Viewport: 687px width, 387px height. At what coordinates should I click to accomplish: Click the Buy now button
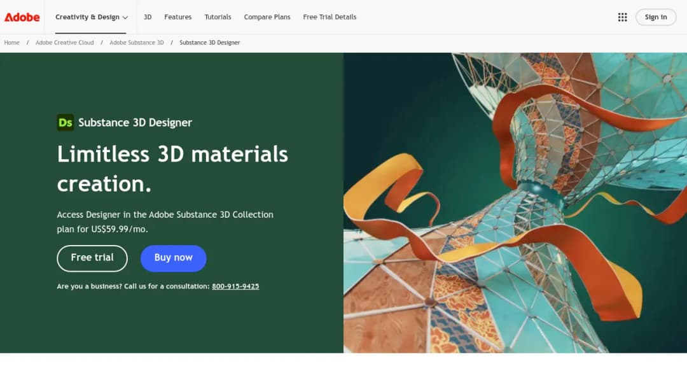[174, 258]
